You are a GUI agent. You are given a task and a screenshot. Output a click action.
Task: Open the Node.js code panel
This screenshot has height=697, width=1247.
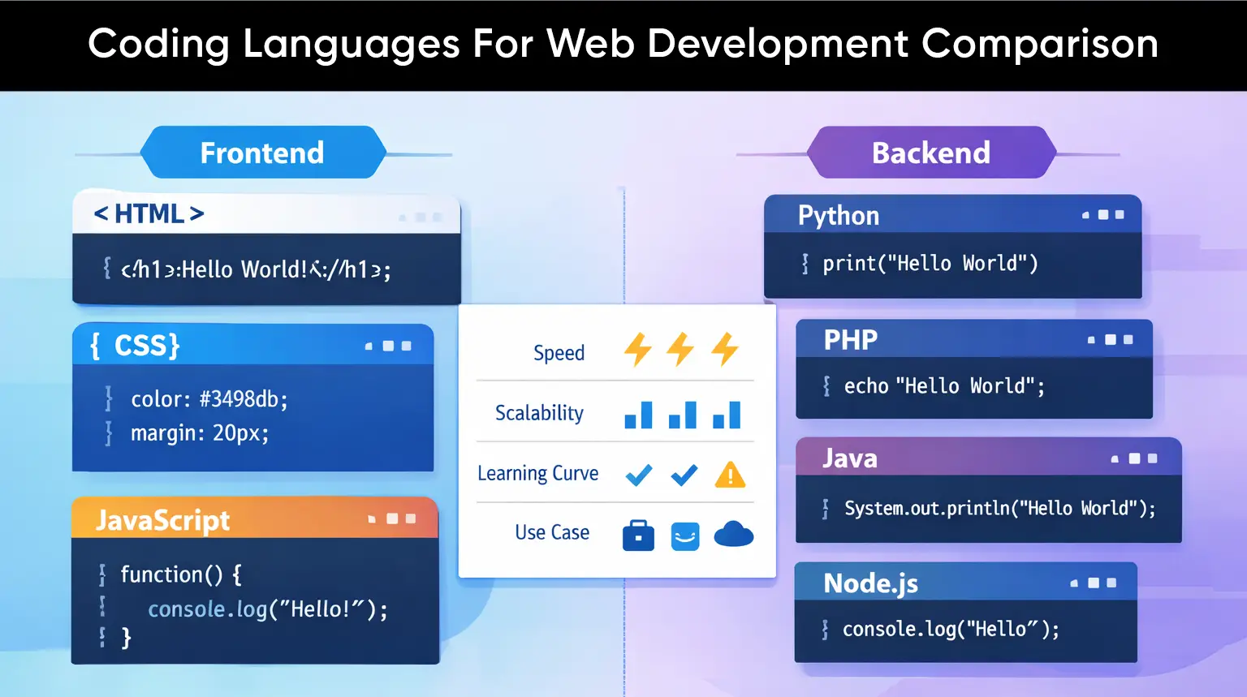click(870, 583)
